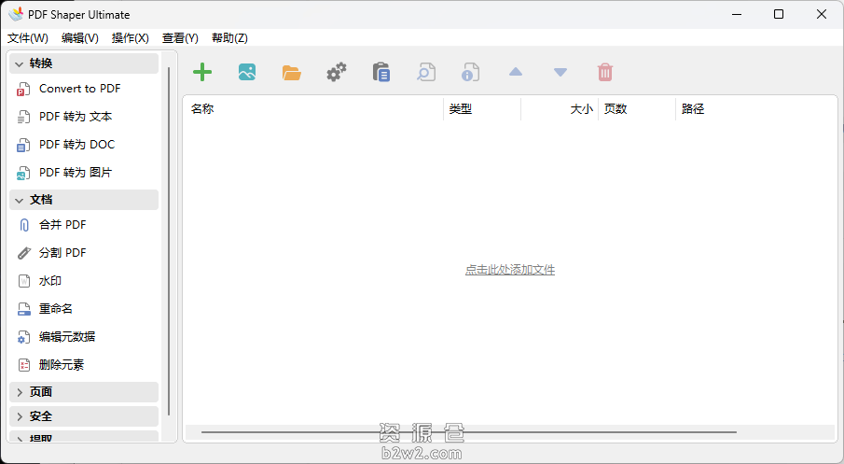Open the 操作(X) menu
The height and width of the screenshot is (464, 844).
pyautogui.click(x=130, y=38)
